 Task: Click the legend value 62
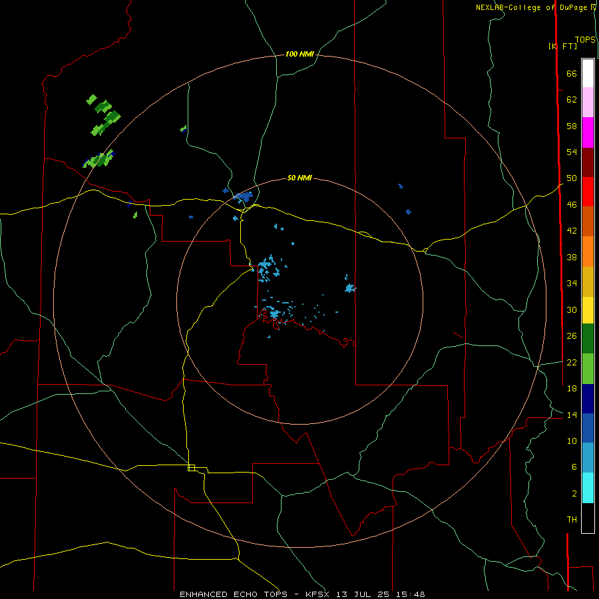click(572, 100)
